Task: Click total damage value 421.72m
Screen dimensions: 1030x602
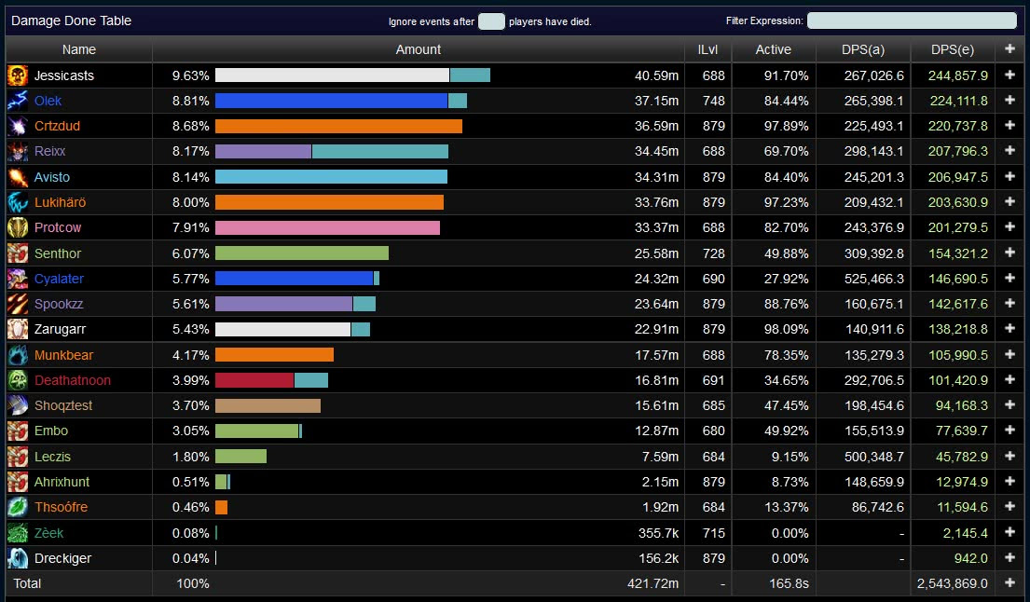Action: point(652,583)
